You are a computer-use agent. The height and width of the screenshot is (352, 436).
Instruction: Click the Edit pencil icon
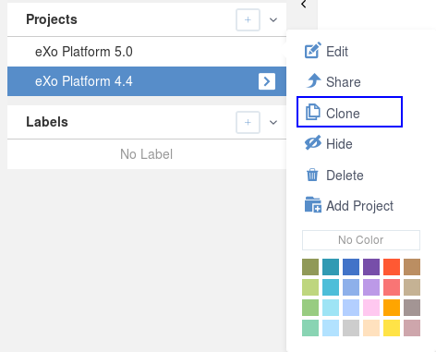[313, 51]
